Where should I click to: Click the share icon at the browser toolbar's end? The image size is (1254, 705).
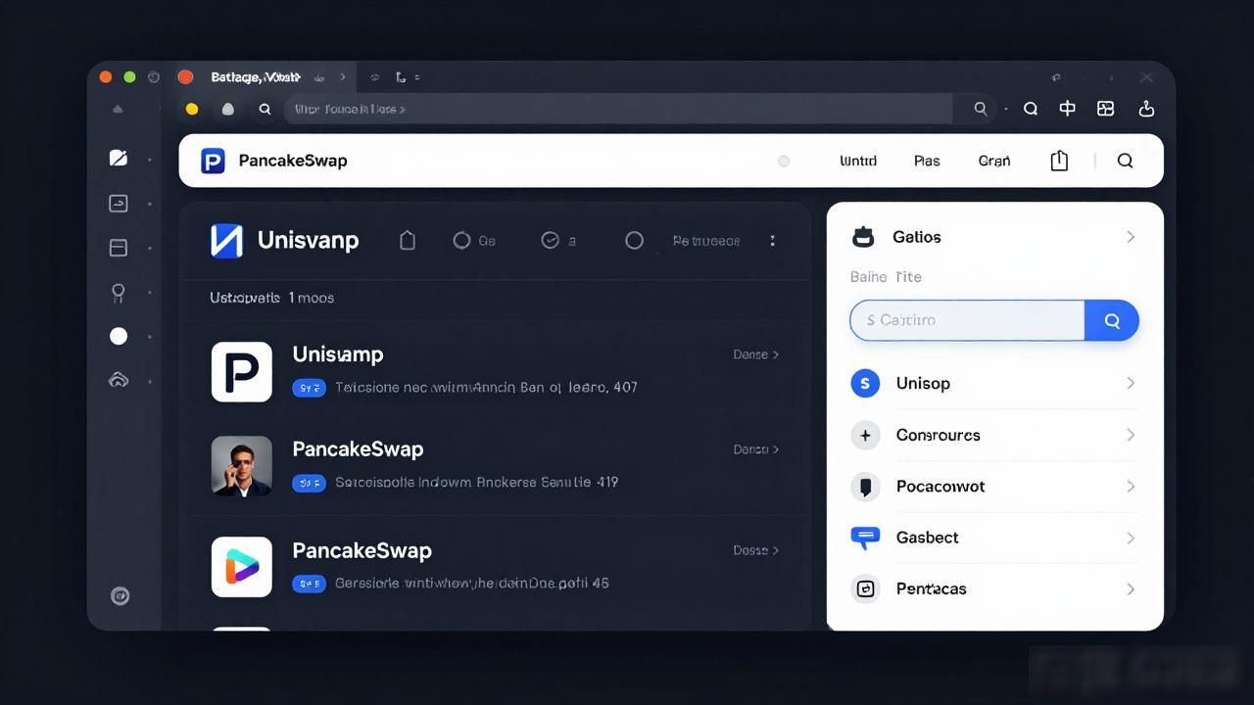pyautogui.click(x=1146, y=109)
